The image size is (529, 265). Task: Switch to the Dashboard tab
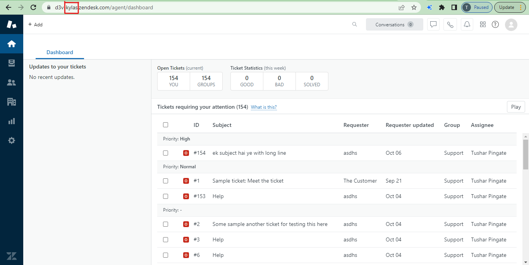(59, 52)
